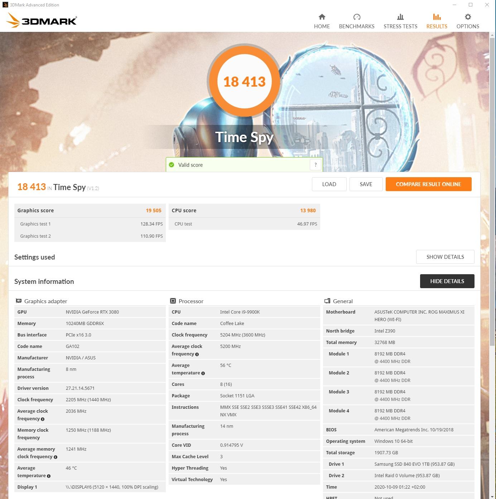Click the CPU score value 13 980

tap(308, 210)
